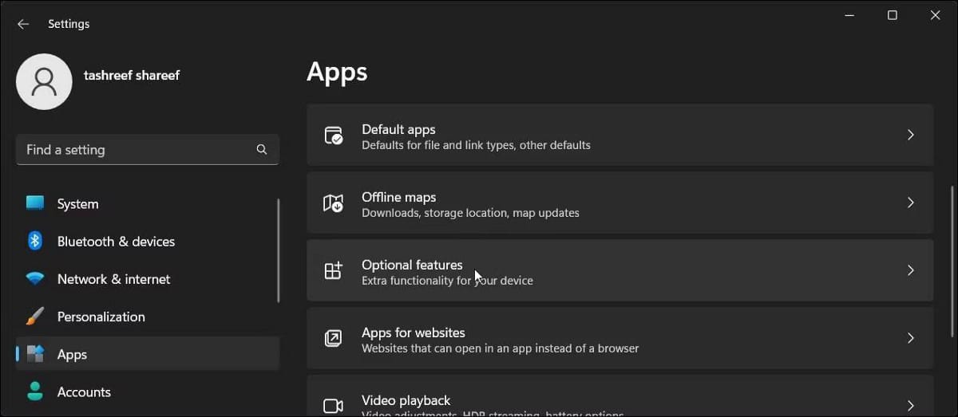Screen dimensions: 958x417
Task: Open Apps for websites via chevron
Action: pos(911,339)
